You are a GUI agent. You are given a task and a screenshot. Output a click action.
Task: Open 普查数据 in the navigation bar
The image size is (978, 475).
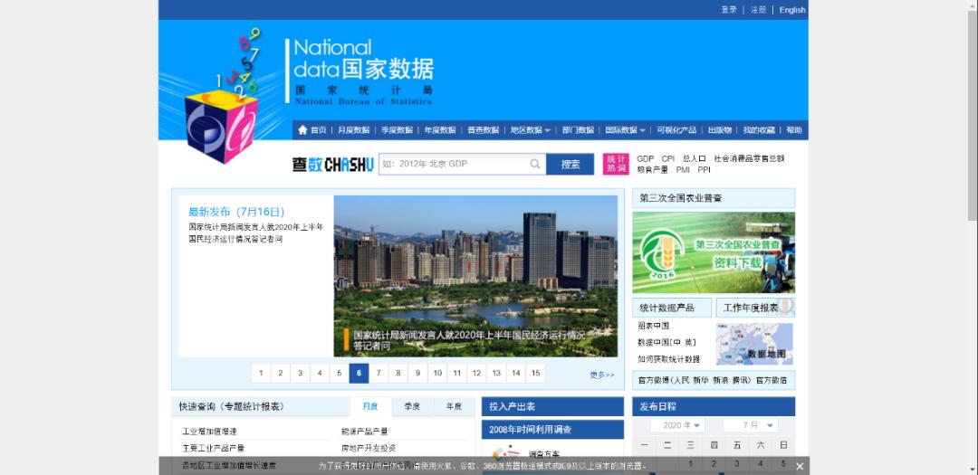[x=483, y=130]
